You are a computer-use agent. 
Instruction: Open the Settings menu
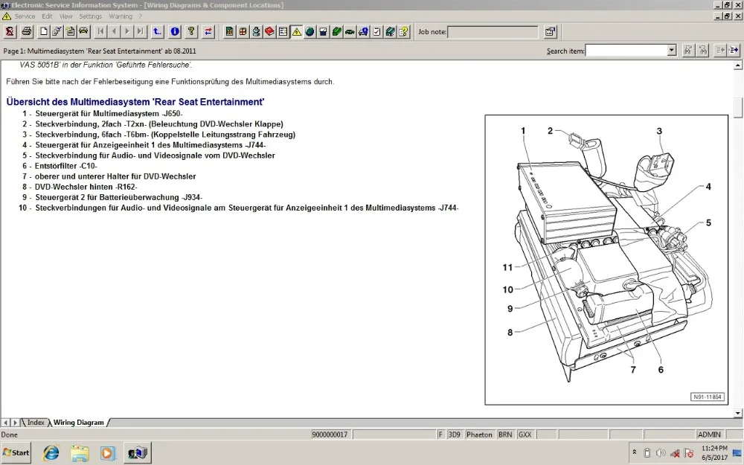(90, 16)
